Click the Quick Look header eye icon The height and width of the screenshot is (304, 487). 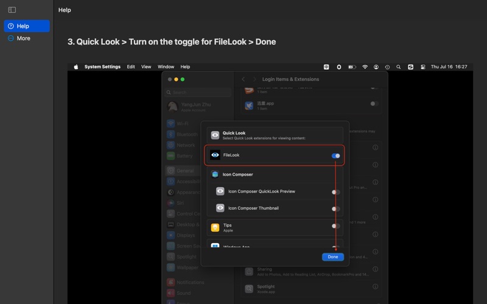pyautogui.click(x=215, y=135)
